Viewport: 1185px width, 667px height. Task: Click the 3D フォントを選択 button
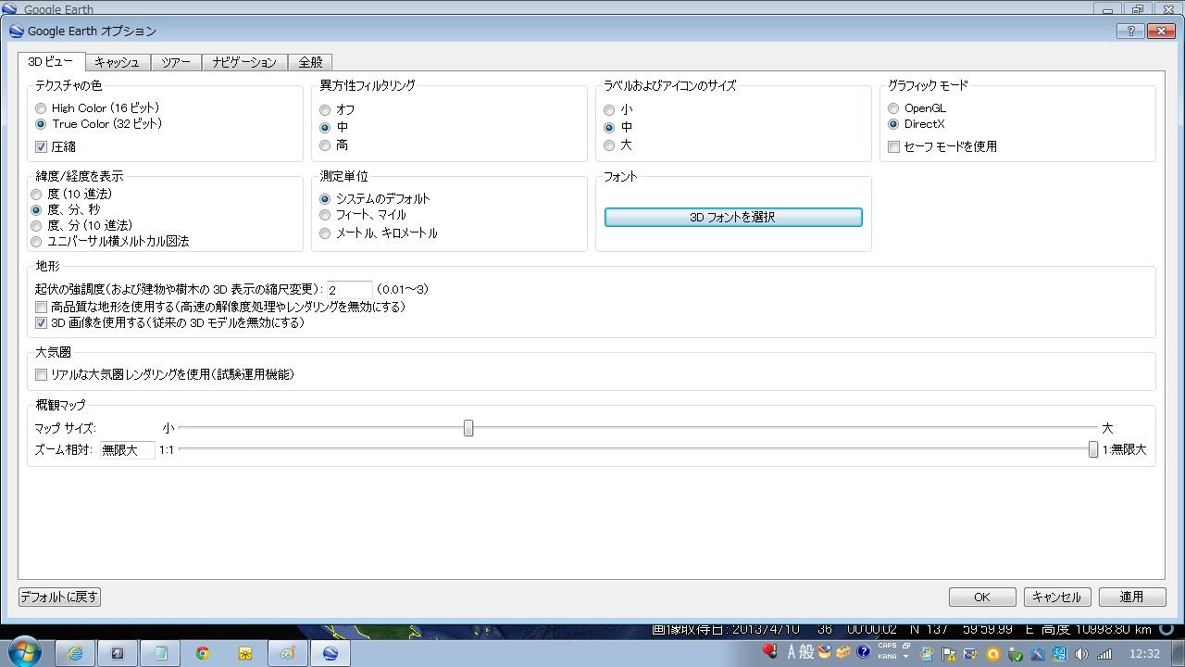tap(732, 217)
